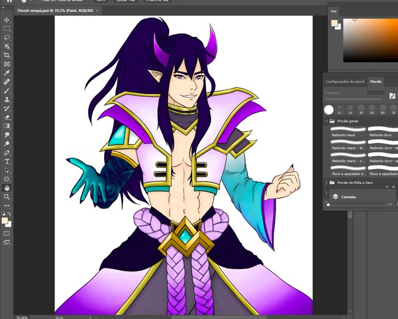Select the Gradient tool
This screenshot has width=398, height=319.
[x=7, y=126]
